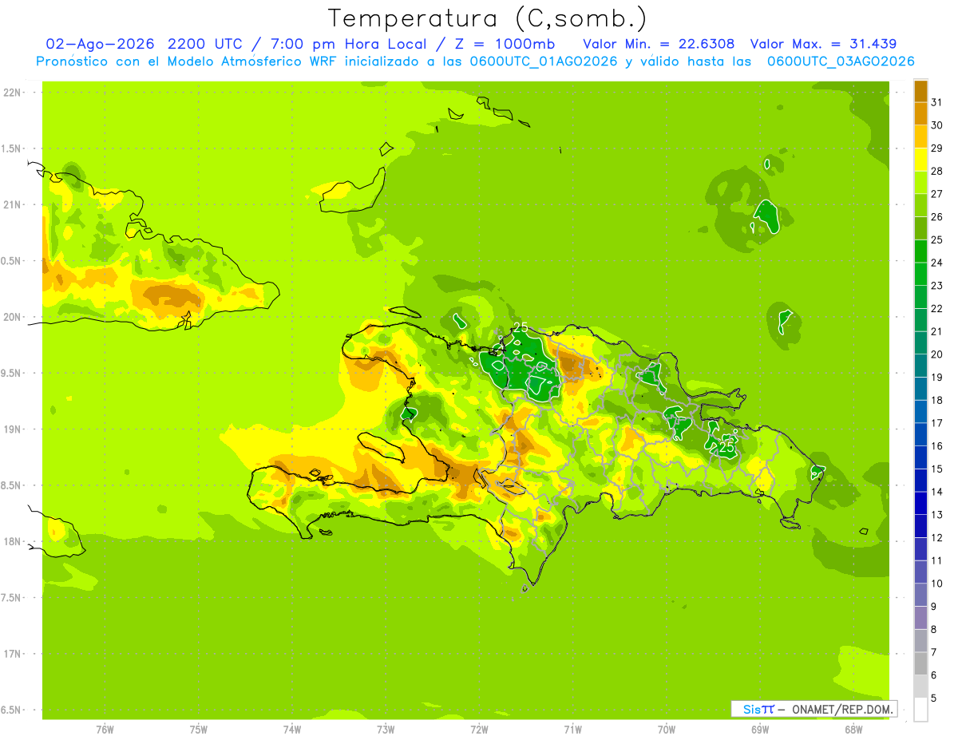Click the colorbar tick label '27'
Image resolution: width=958 pixels, height=740 pixels.
(938, 194)
